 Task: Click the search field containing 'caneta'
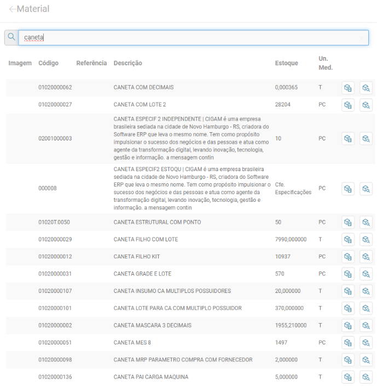point(186,37)
